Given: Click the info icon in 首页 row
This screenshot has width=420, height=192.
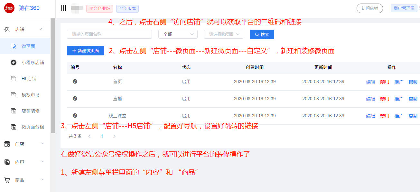Looking at the screenshot, I should 75,82.
